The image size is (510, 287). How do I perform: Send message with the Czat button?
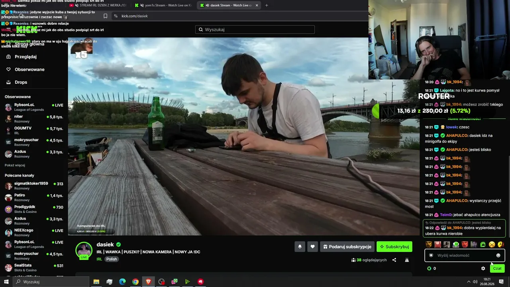coord(497,268)
